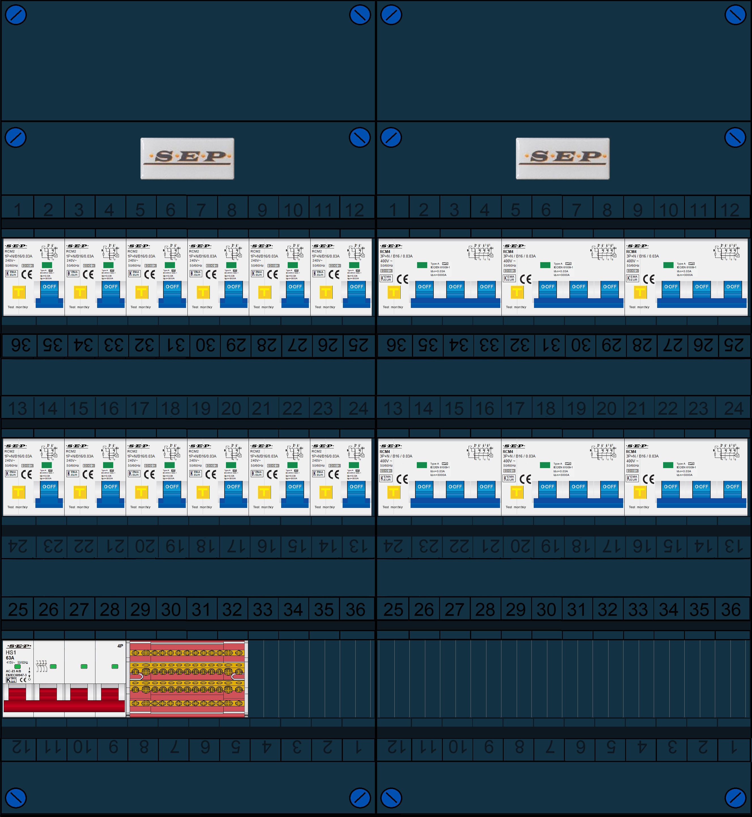
Task: Click the blank upper cover plate of the left panel
Action: tap(188, 61)
